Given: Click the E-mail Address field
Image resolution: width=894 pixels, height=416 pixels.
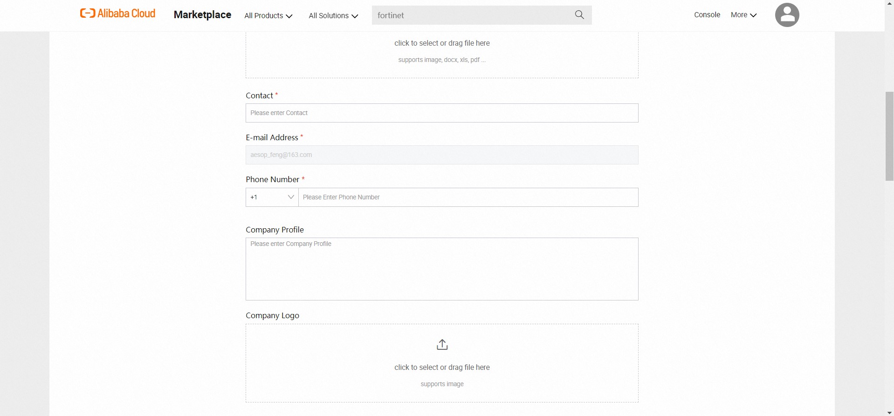Looking at the screenshot, I should point(441,155).
